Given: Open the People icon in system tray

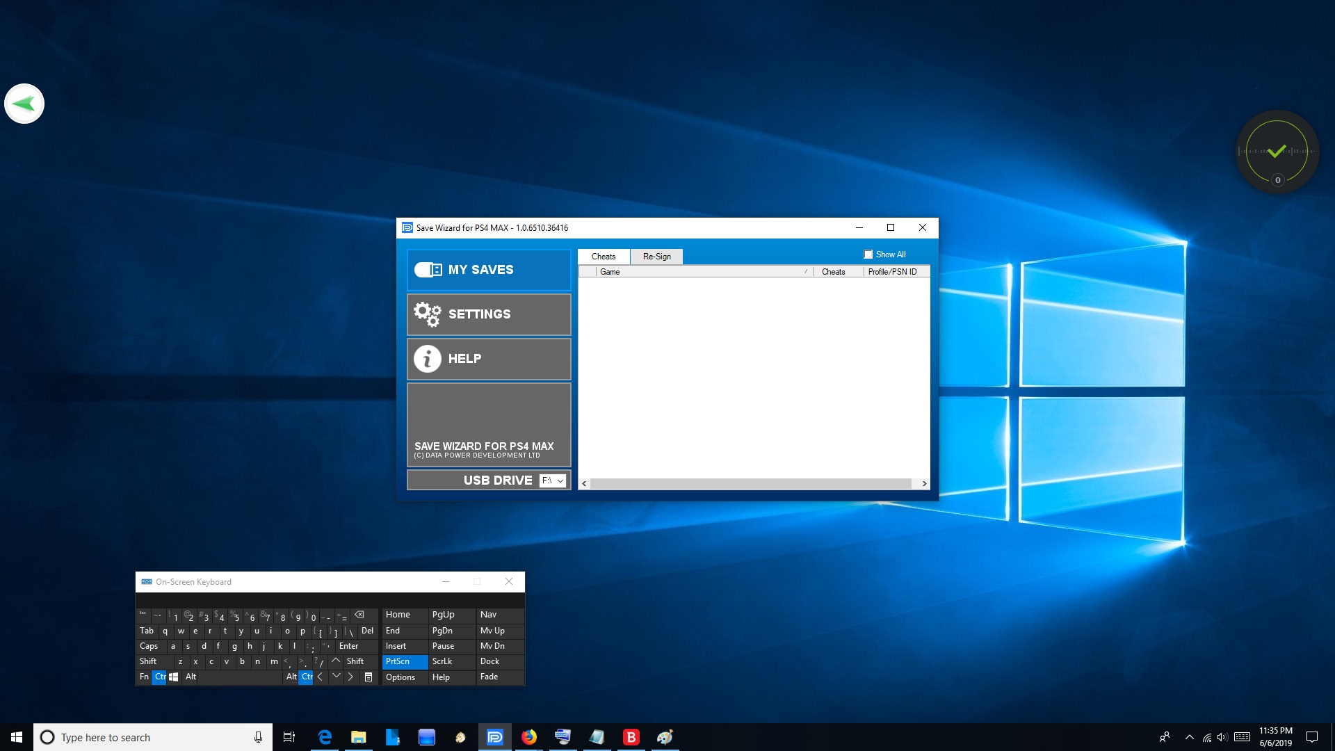Looking at the screenshot, I should pyautogui.click(x=1165, y=737).
